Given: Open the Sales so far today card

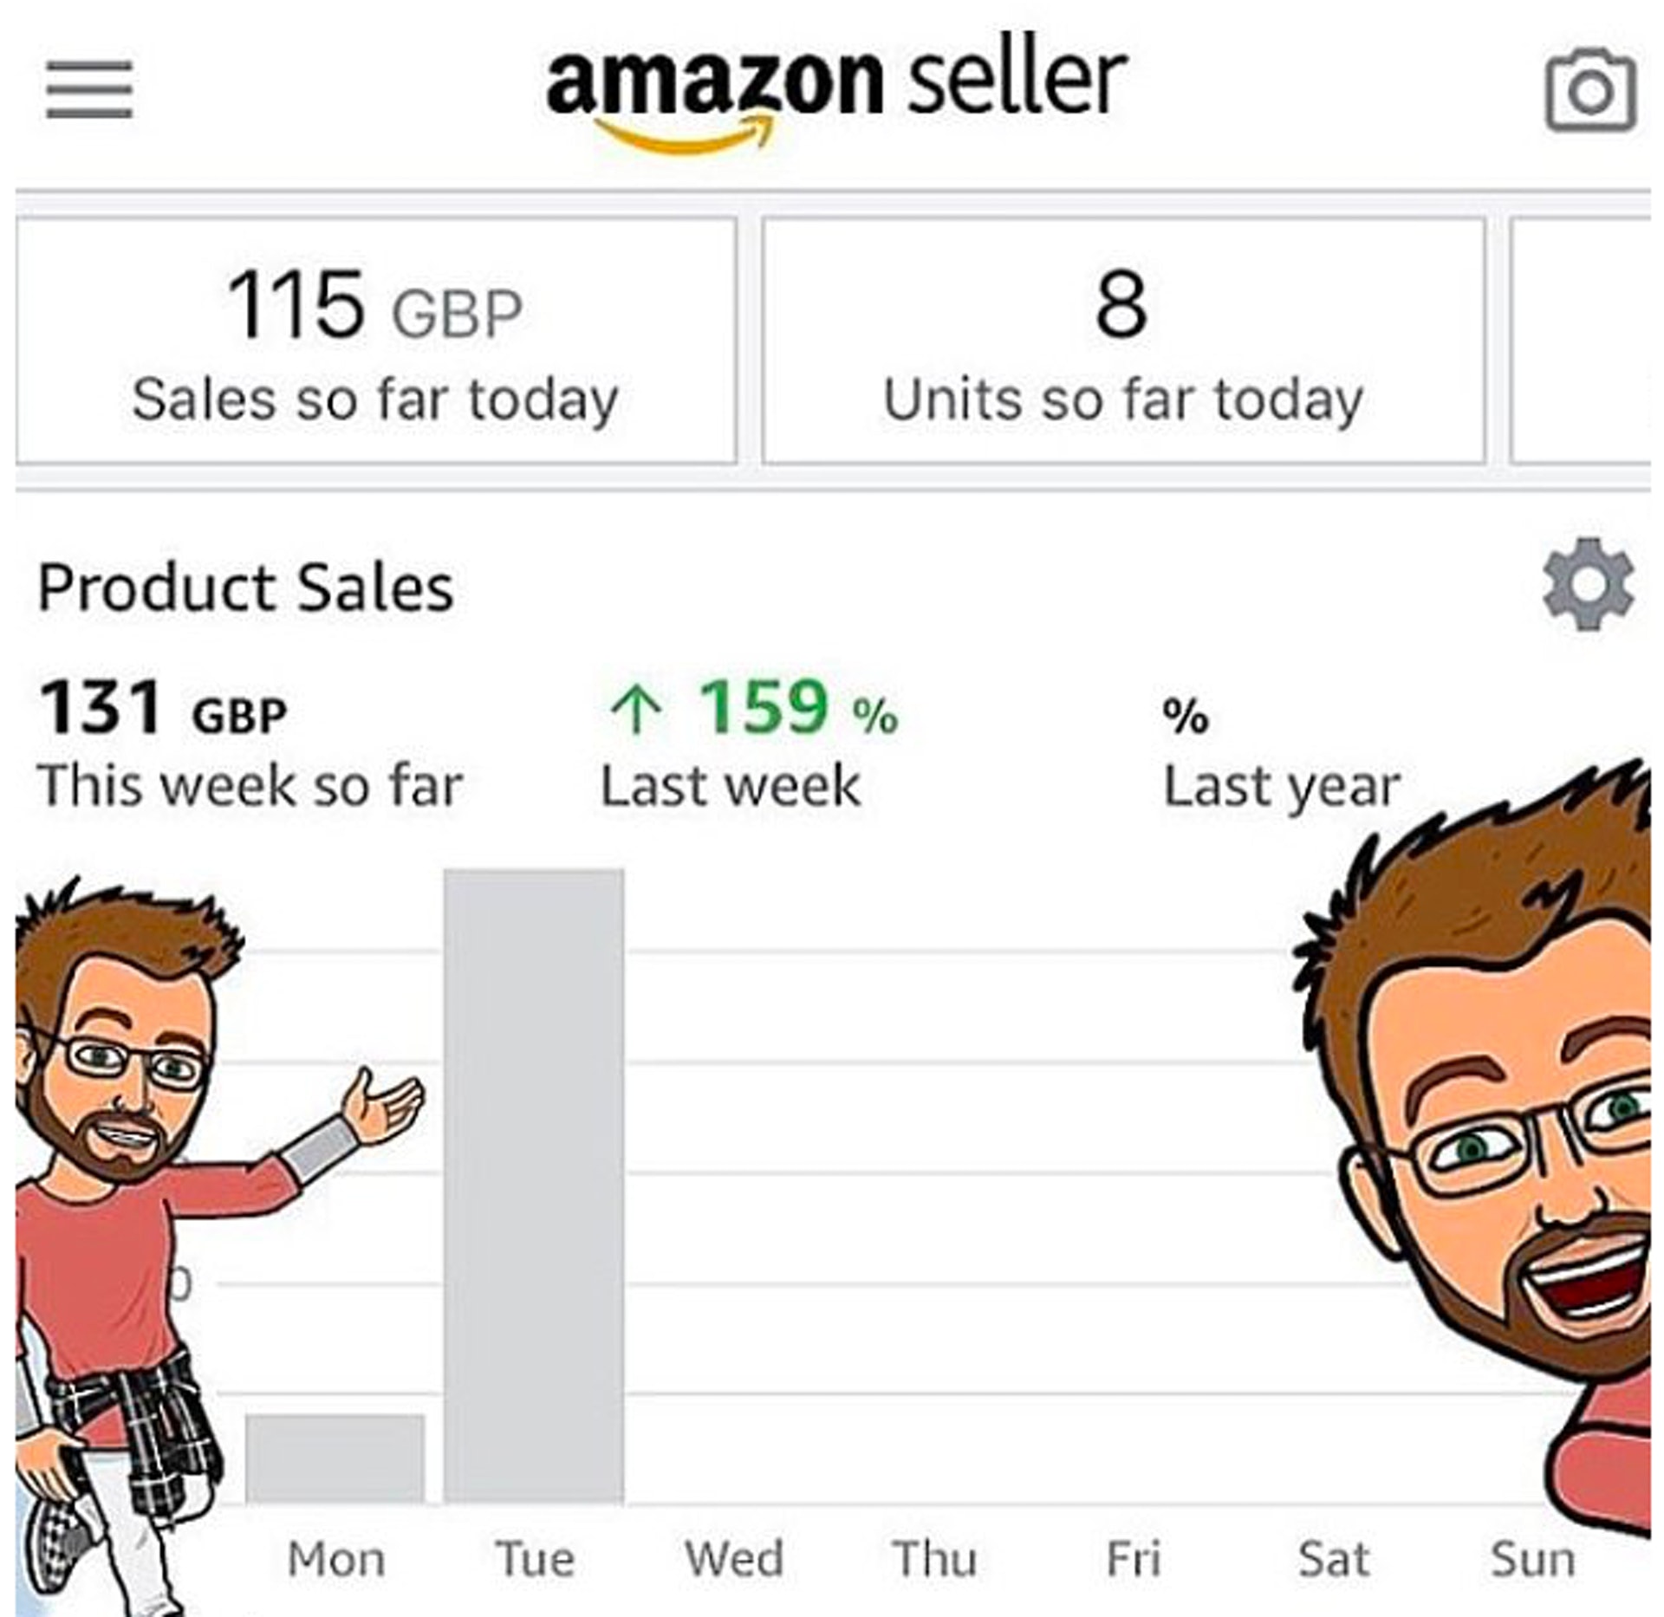Looking at the screenshot, I should (375, 341).
